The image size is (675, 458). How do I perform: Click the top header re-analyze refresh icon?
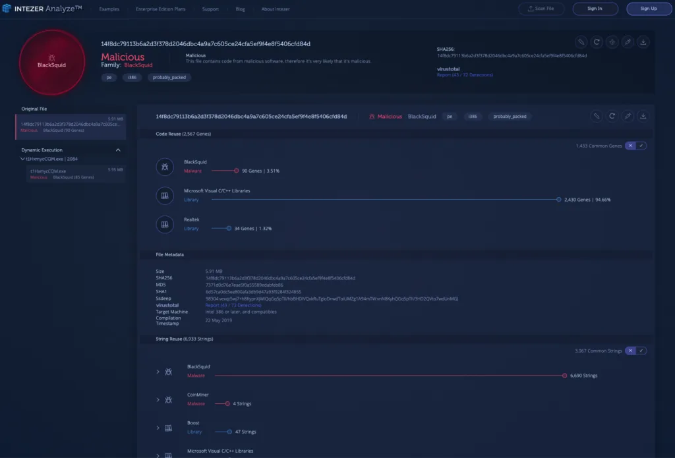coord(597,42)
